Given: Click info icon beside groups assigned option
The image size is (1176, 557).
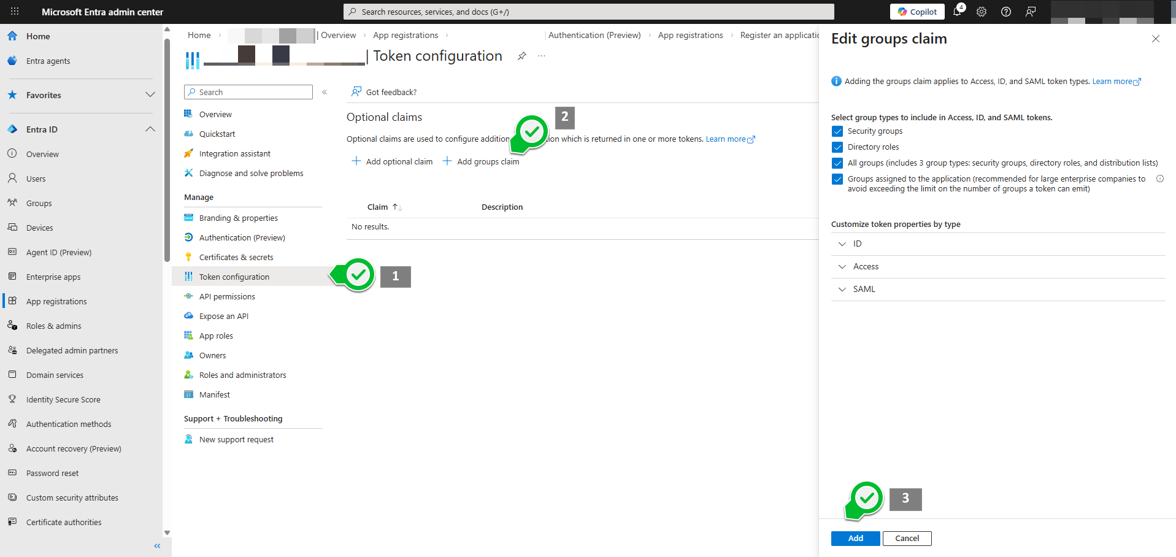Looking at the screenshot, I should [x=1159, y=179].
